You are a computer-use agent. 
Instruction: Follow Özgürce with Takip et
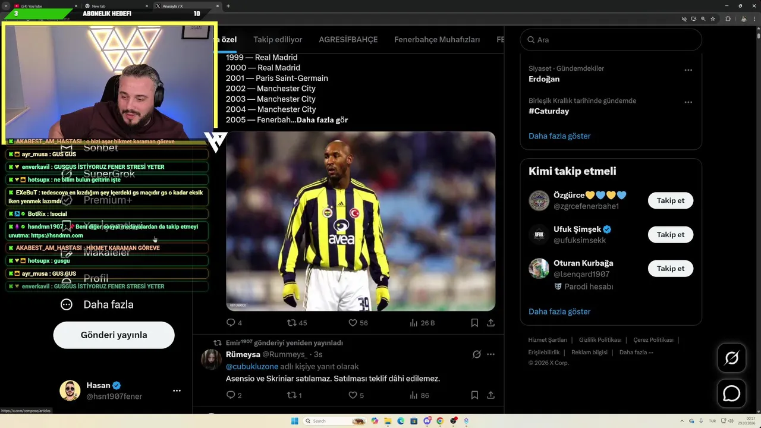point(671,200)
